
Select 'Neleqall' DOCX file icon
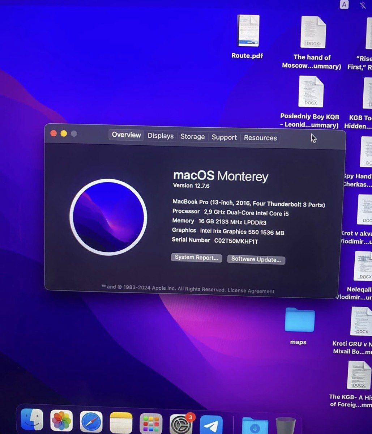pyautogui.click(x=363, y=266)
